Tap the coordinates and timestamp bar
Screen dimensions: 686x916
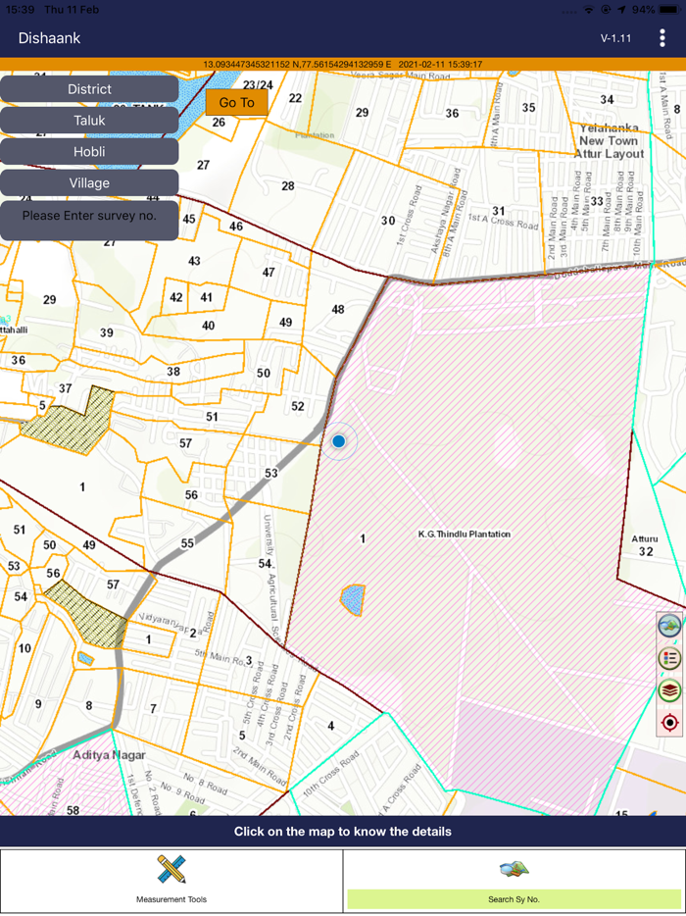343,65
